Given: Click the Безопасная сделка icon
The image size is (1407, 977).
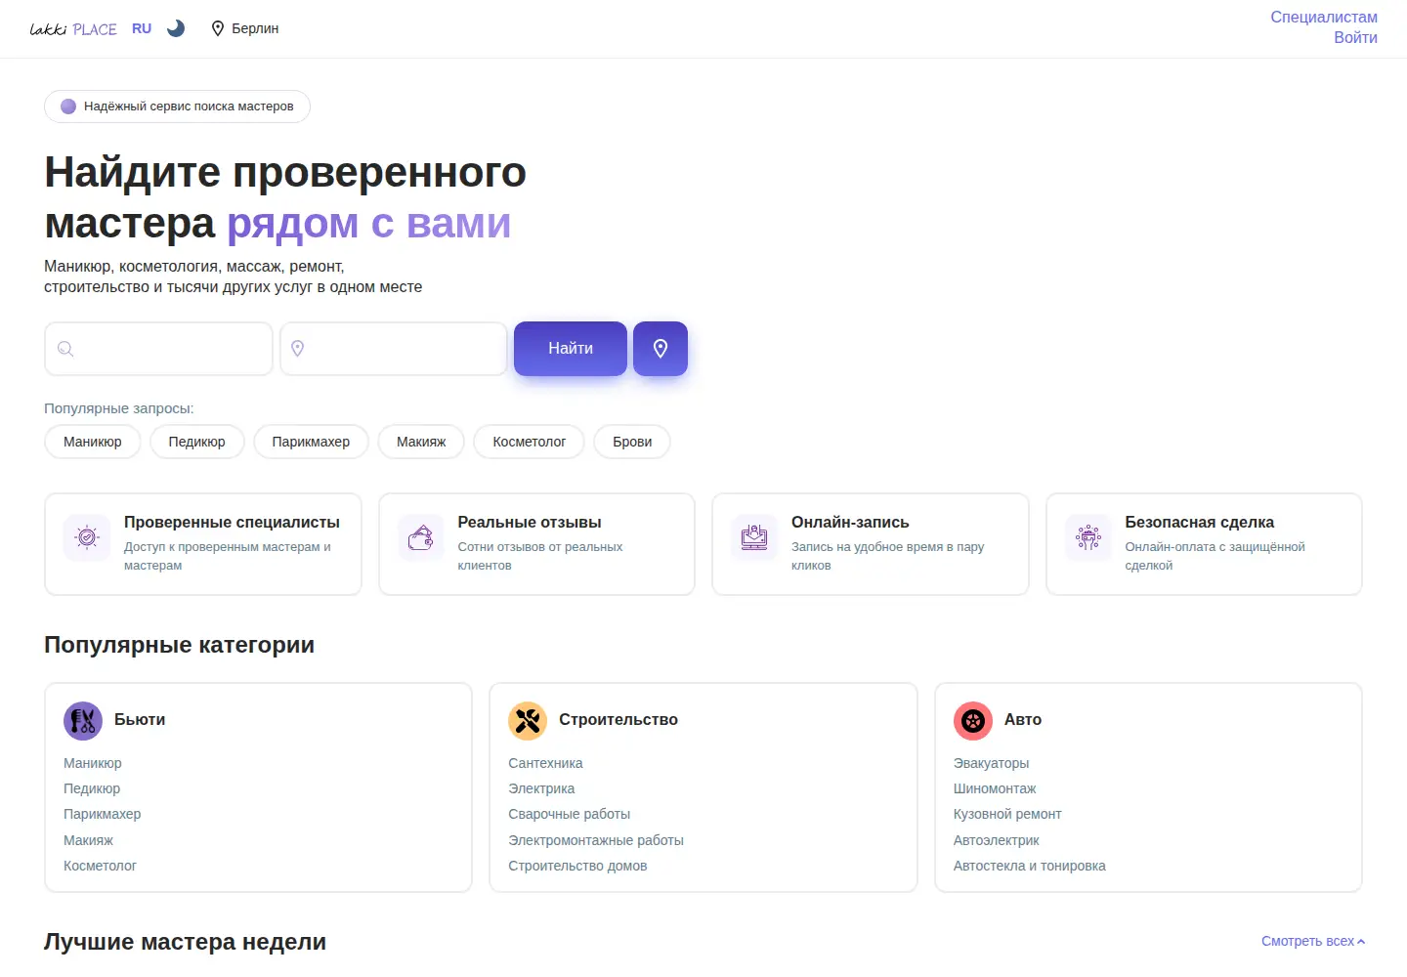Looking at the screenshot, I should coord(1088,537).
